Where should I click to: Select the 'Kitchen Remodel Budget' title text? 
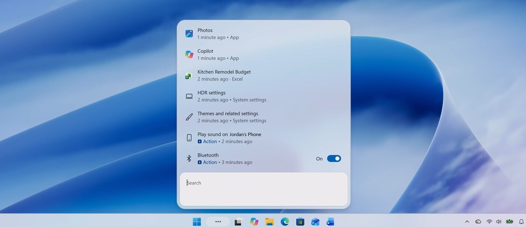tap(224, 72)
